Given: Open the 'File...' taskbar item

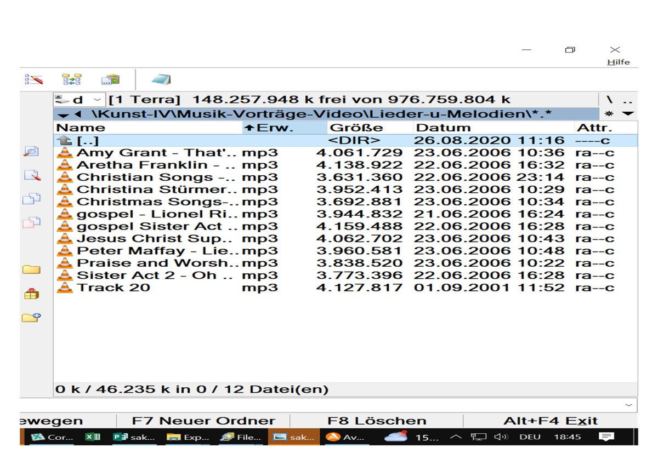Looking at the screenshot, I should (241, 437).
